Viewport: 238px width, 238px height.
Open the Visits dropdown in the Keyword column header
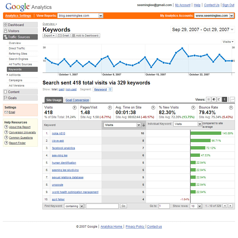[x=122, y=125]
